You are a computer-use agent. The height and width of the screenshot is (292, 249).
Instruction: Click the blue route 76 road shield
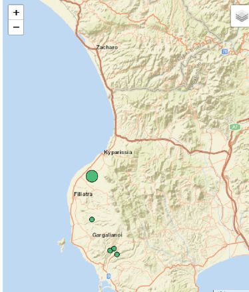pyautogui.click(x=224, y=51)
